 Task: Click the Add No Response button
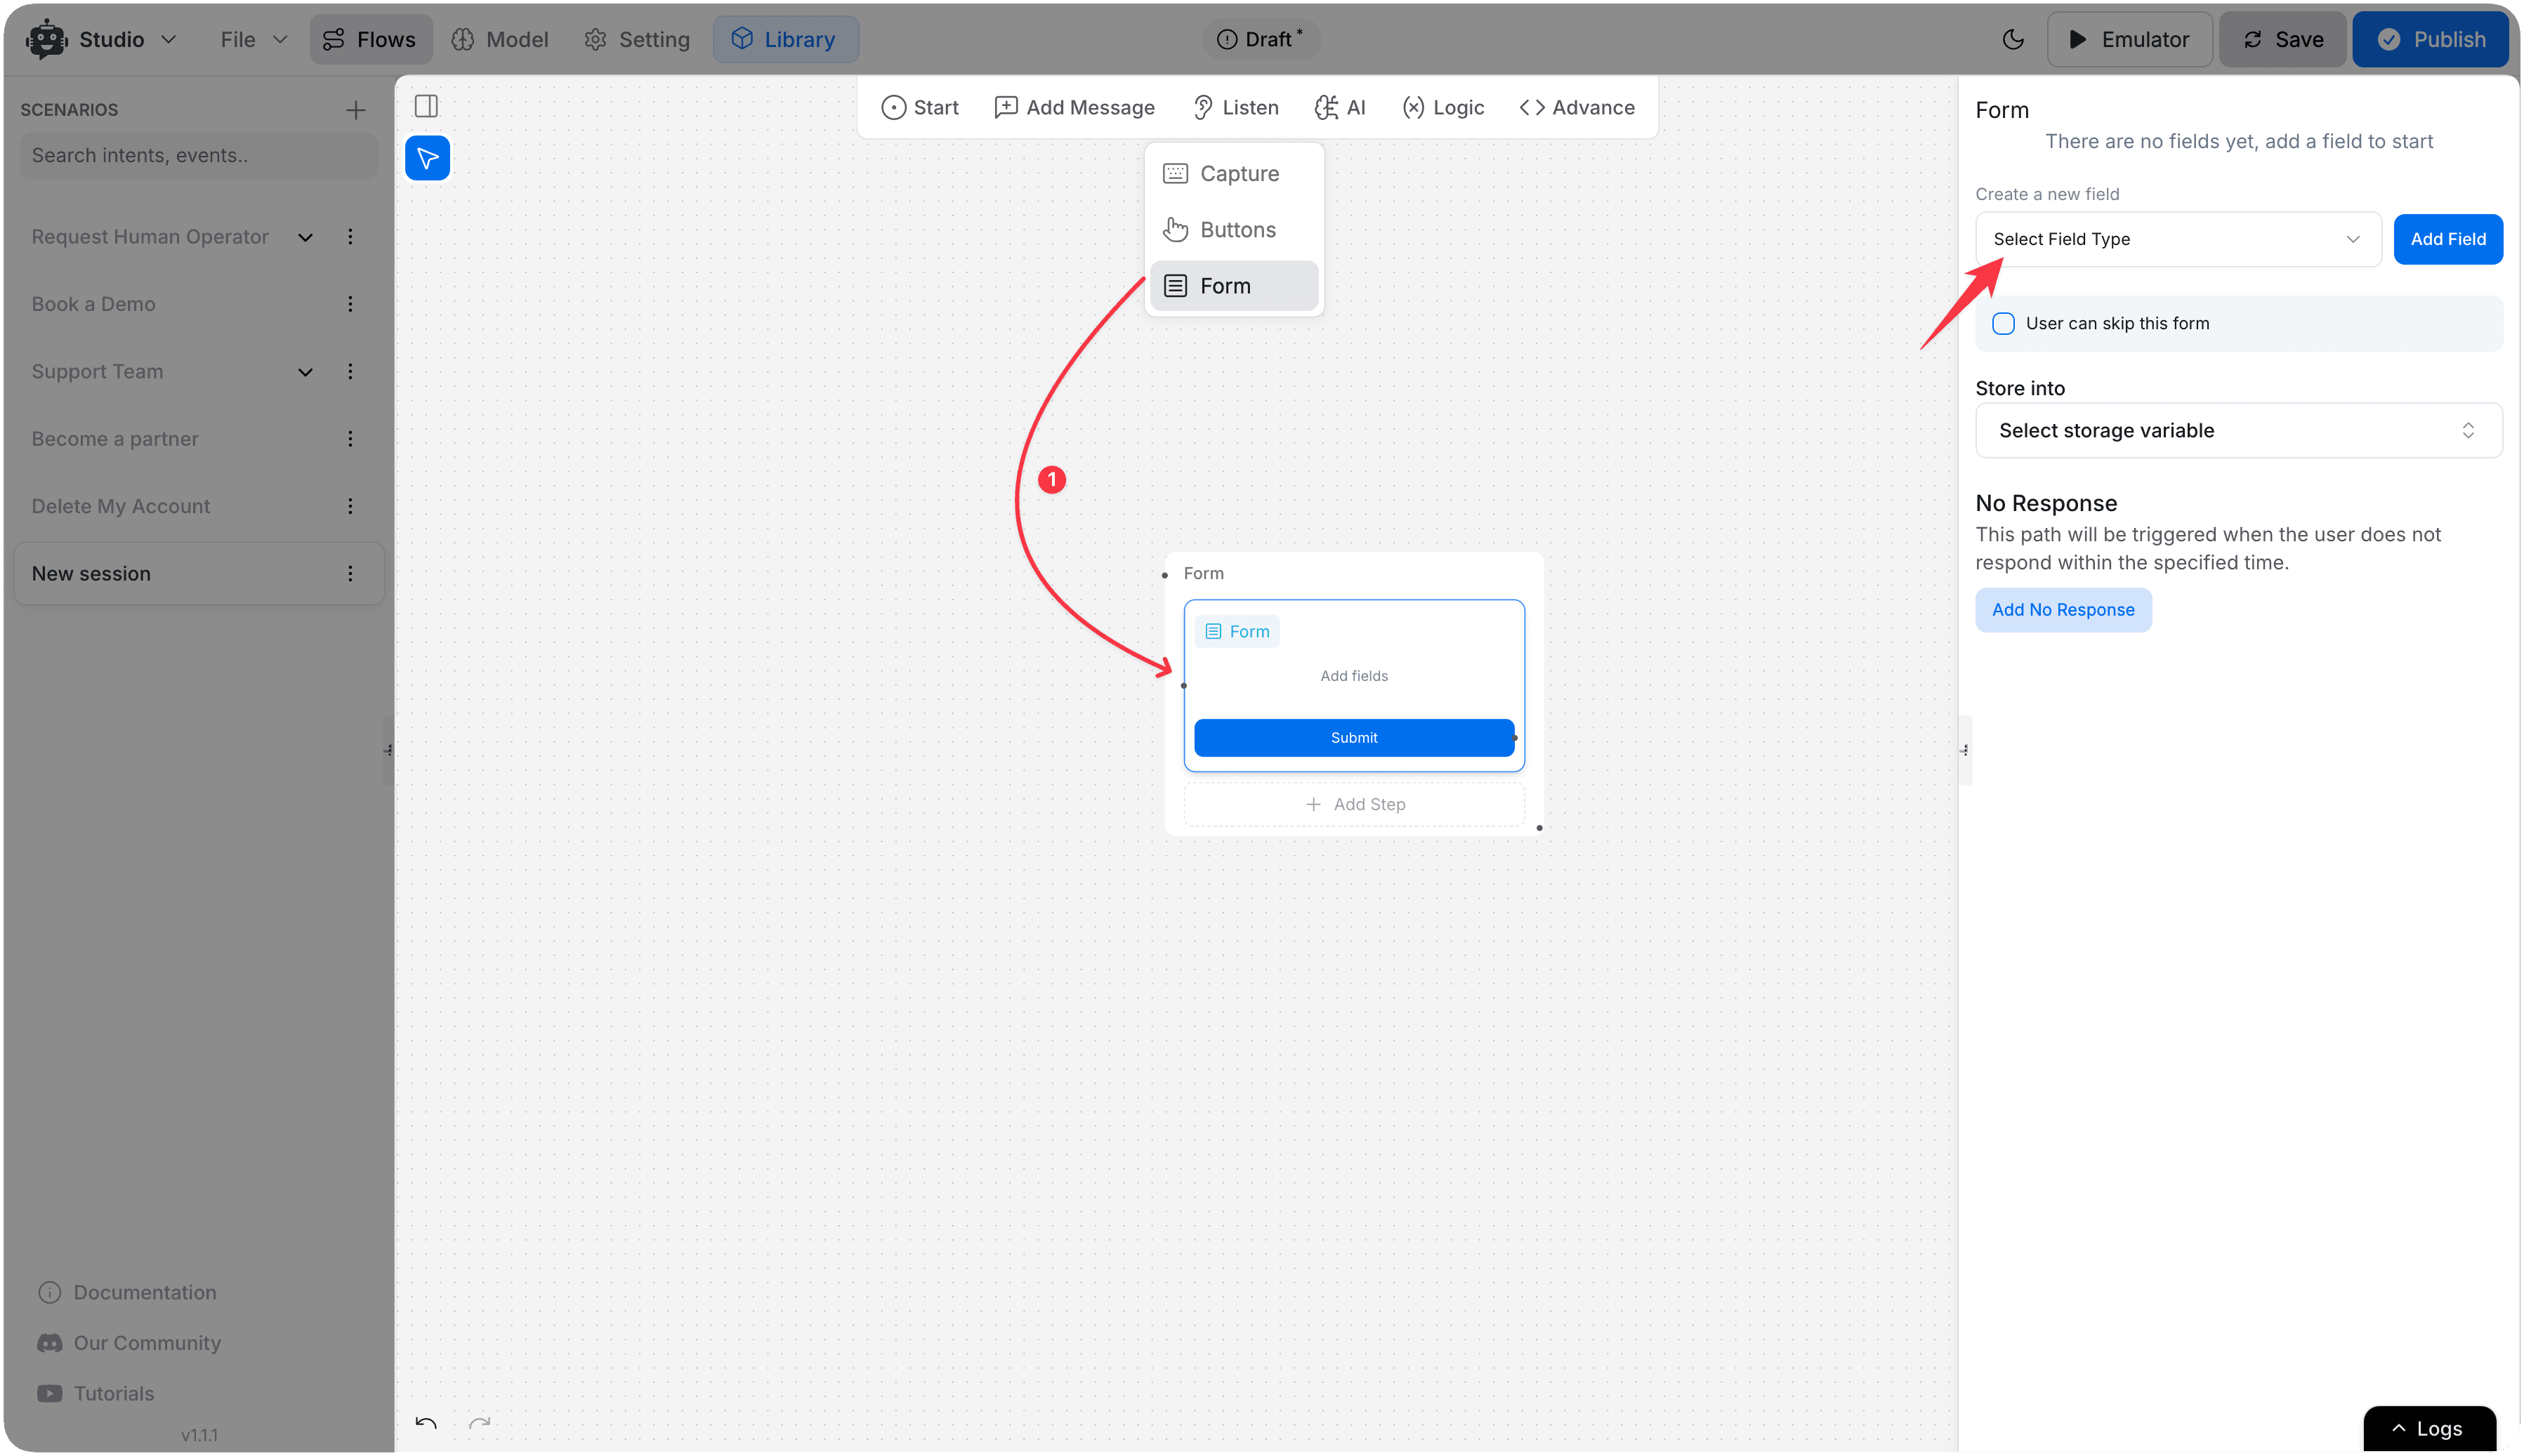(x=2063, y=610)
